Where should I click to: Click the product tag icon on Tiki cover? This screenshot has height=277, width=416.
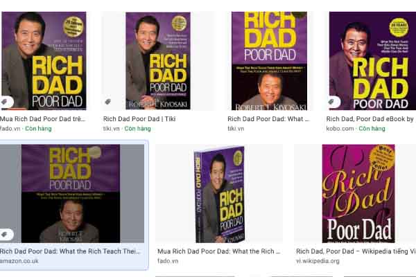point(107,102)
